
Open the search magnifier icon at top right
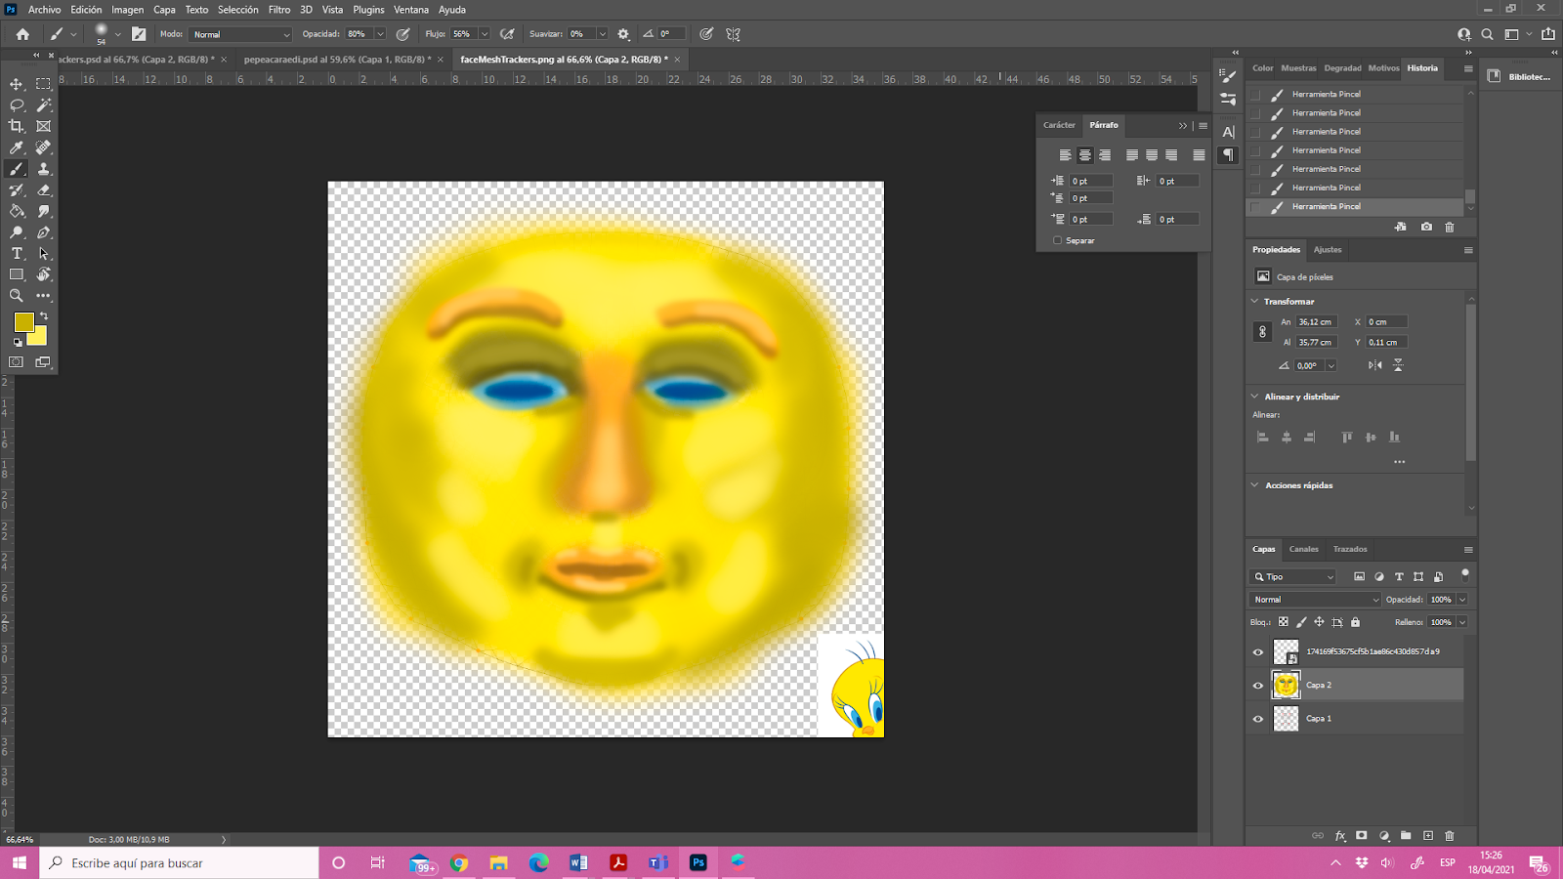pos(1487,34)
